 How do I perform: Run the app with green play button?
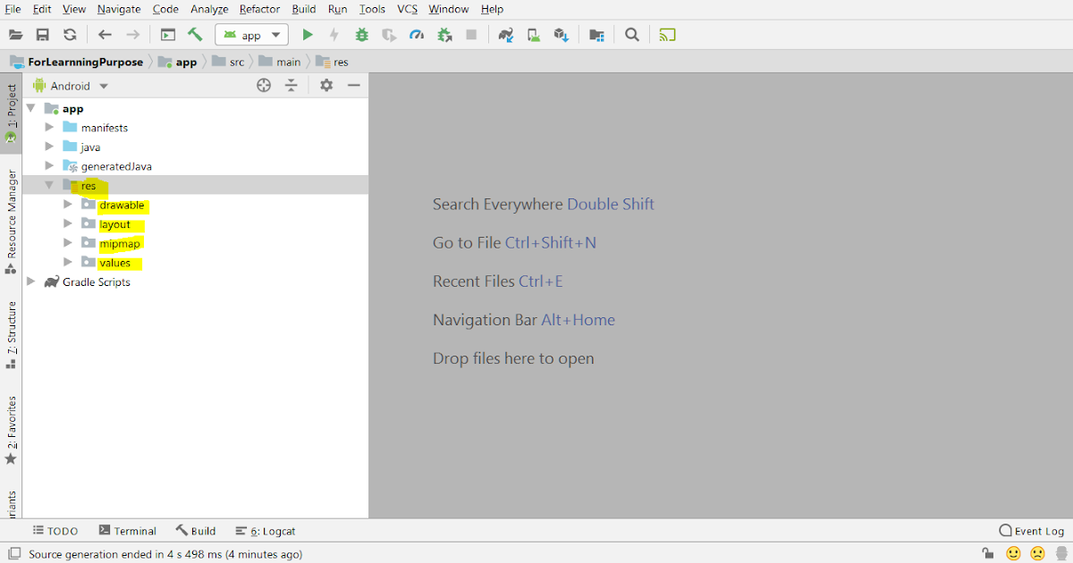coord(307,34)
